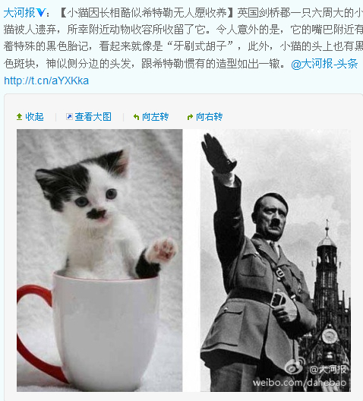Click the Weibo eye logo watermark
The width and height of the screenshot is (363, 401).
coord(295,366)
